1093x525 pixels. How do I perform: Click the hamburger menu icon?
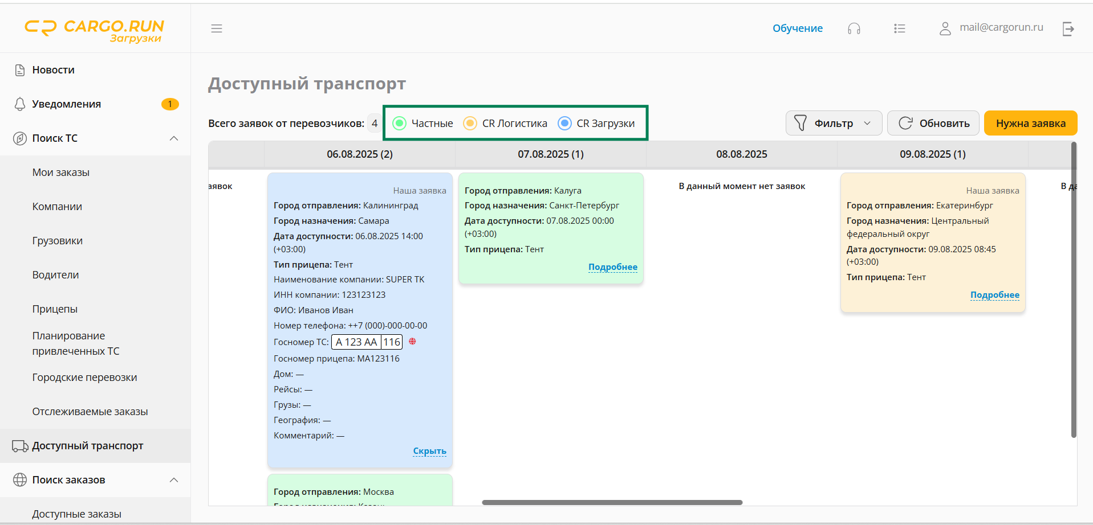[217, 28]
